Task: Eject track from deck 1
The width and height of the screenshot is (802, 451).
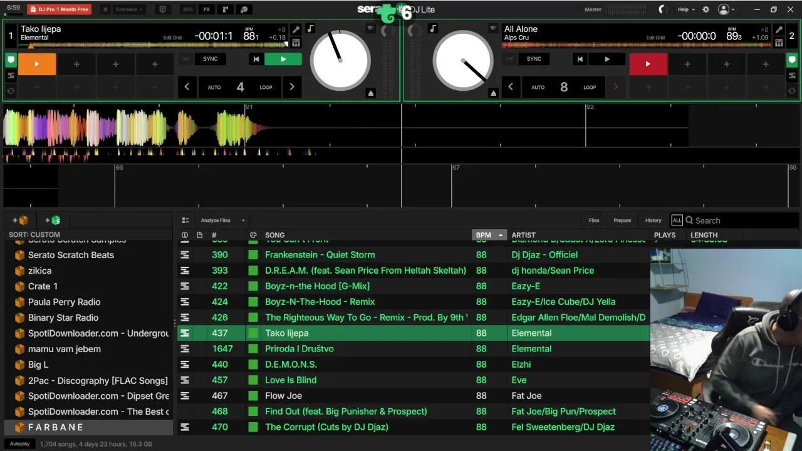Action: coord(371,93)
